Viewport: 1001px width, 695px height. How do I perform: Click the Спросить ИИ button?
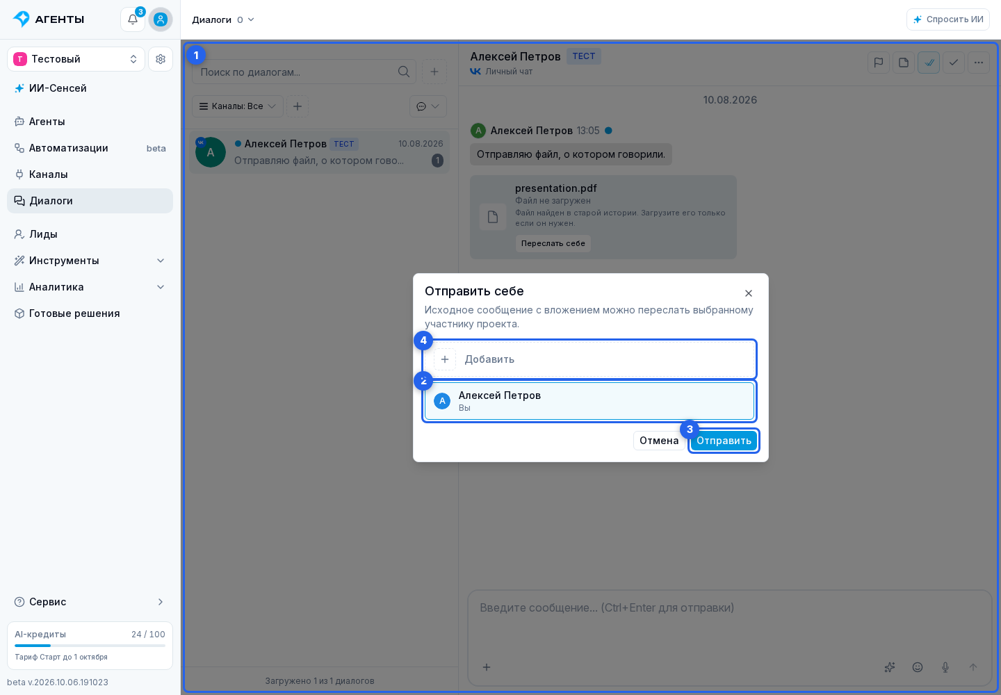pos(948,19)
